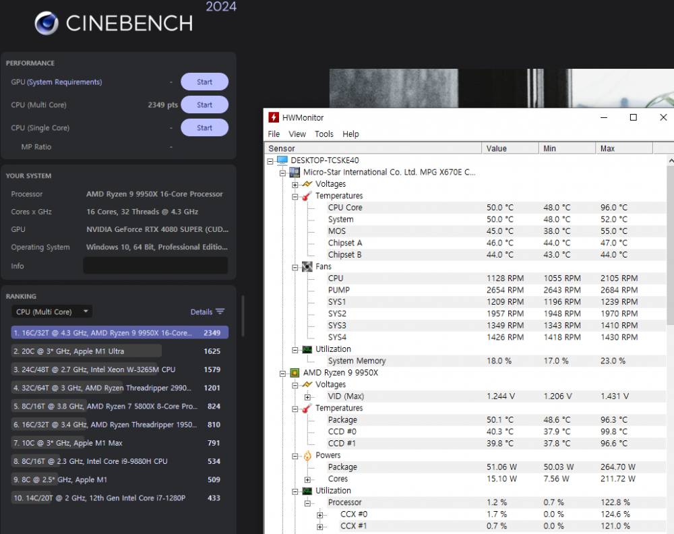This screenshot has width=674, height=534.
Task: Start the CPU (Single Core) benchmark
Action: coord(205,127)
